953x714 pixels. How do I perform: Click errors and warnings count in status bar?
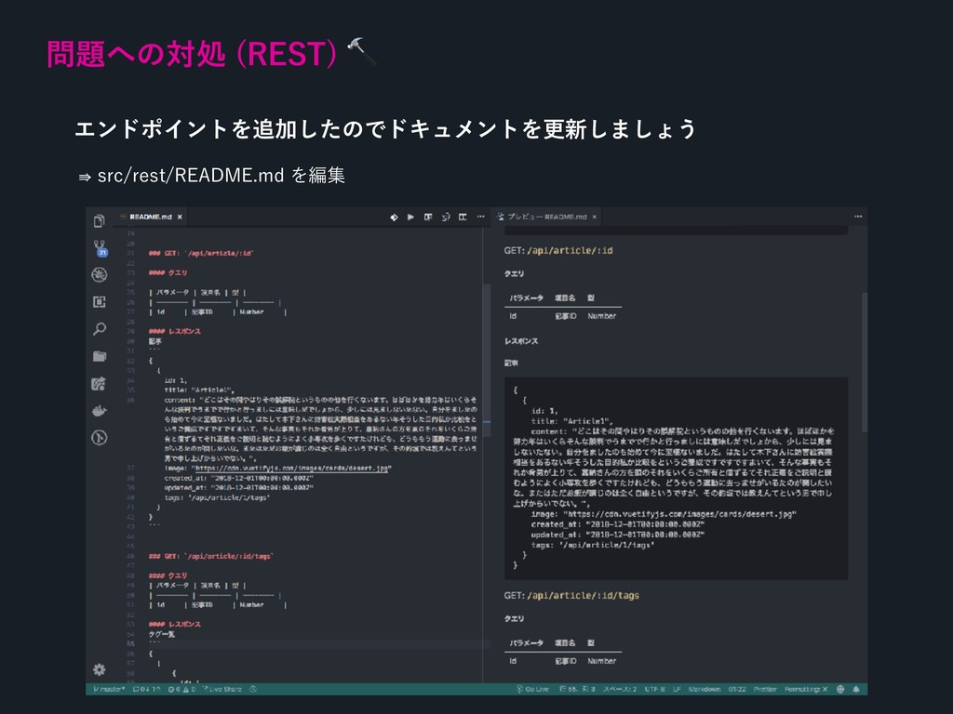[181, 689]
